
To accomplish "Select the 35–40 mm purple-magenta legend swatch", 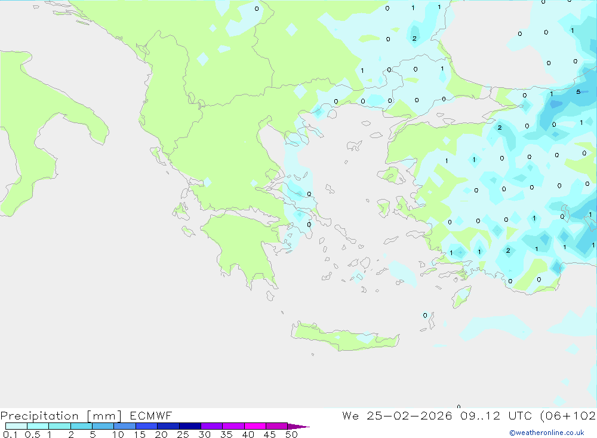I will pyautogui.click(x=233, y=426).
